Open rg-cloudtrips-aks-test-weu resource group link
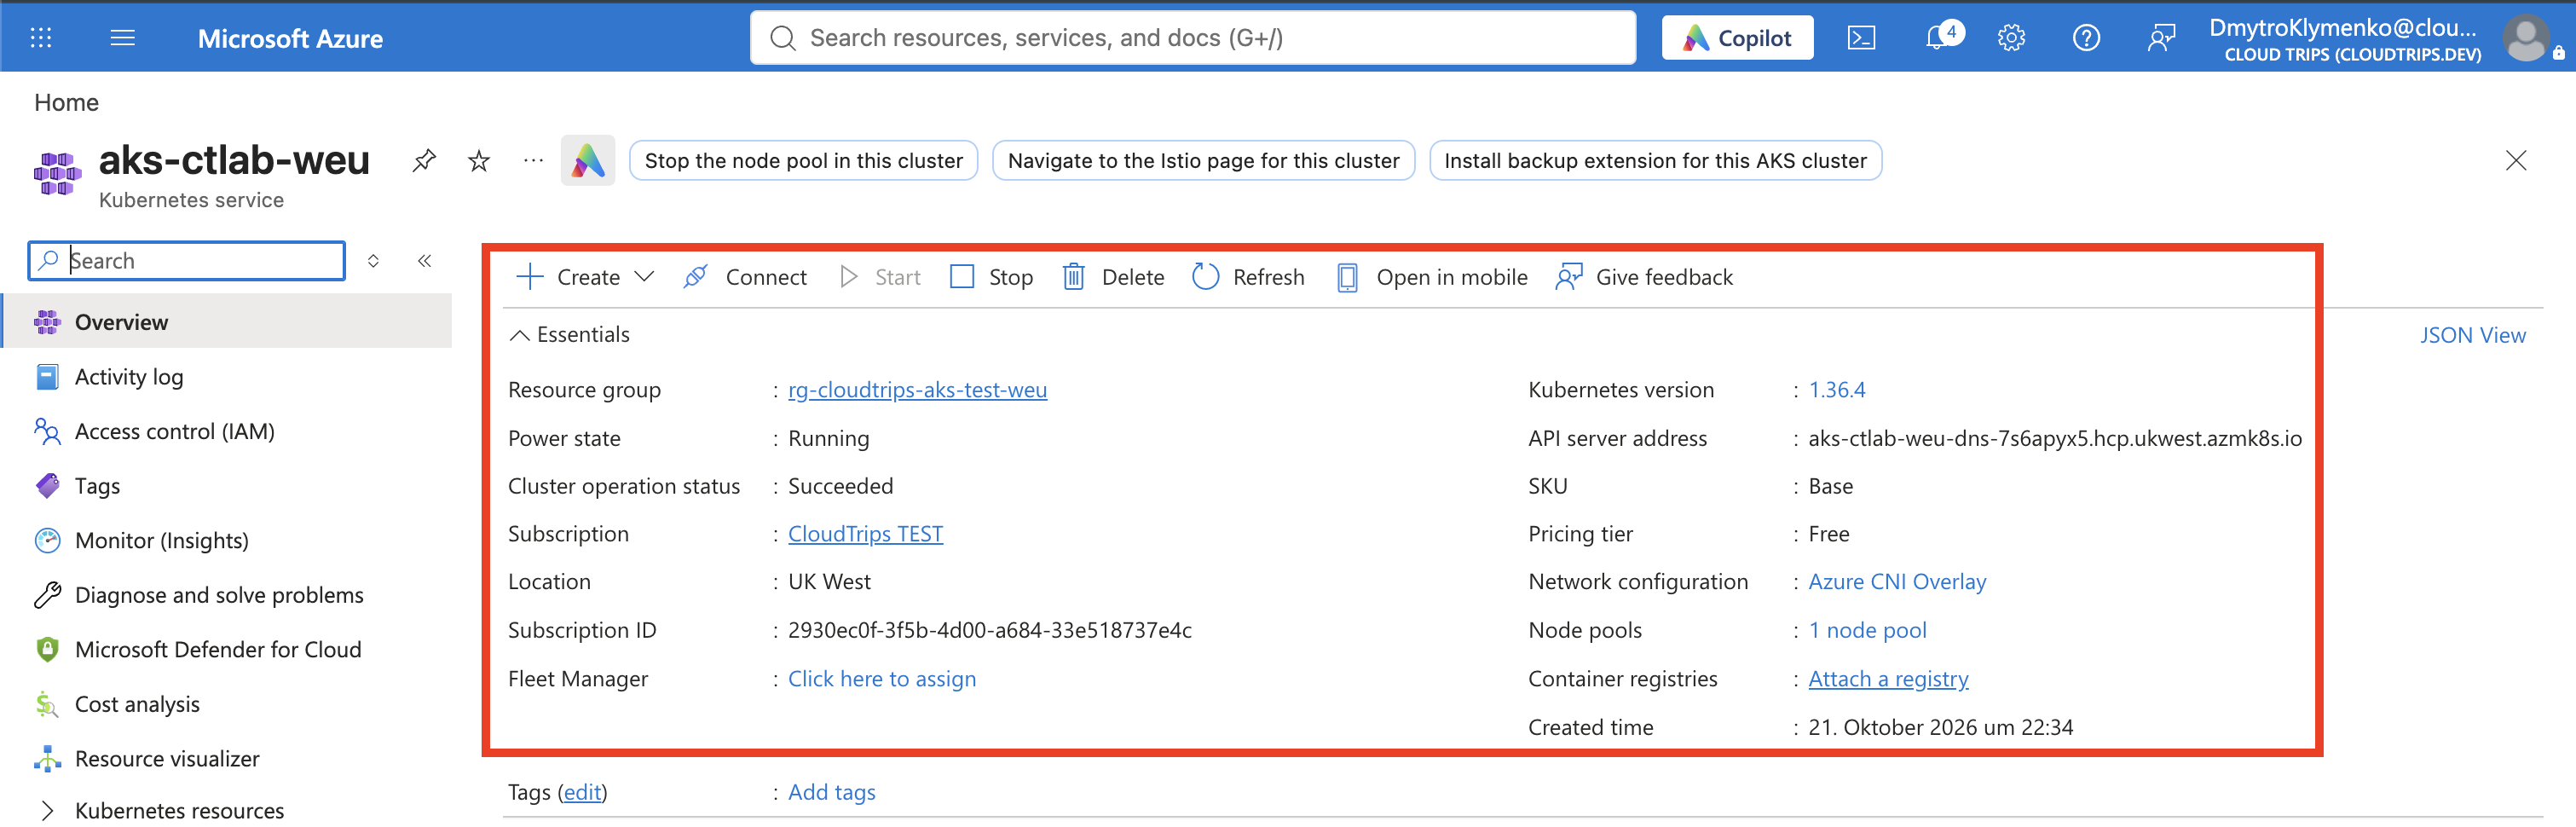Viewport: 2576px width, 827px height. (x=917, y=390)
